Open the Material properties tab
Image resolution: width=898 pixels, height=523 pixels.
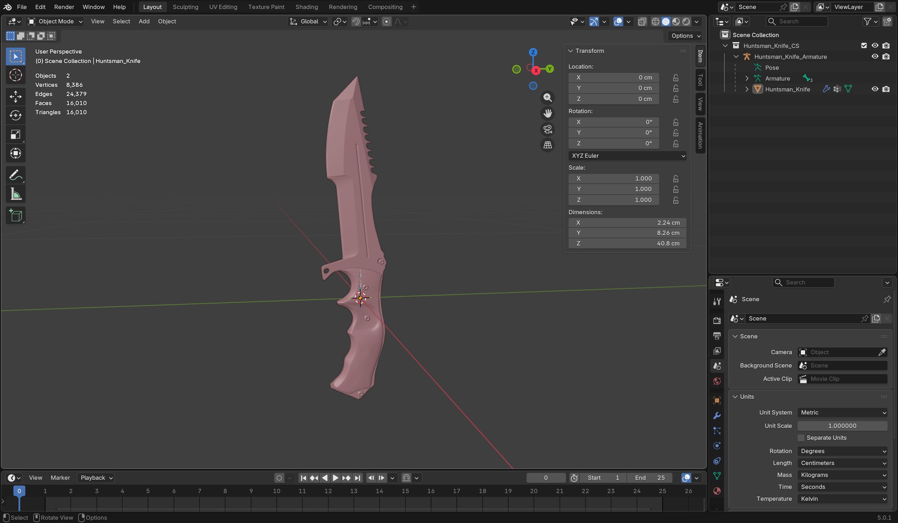coord(717,491)
